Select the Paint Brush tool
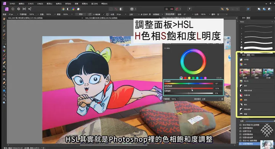 pyautogui.click(x=4, y=55)
